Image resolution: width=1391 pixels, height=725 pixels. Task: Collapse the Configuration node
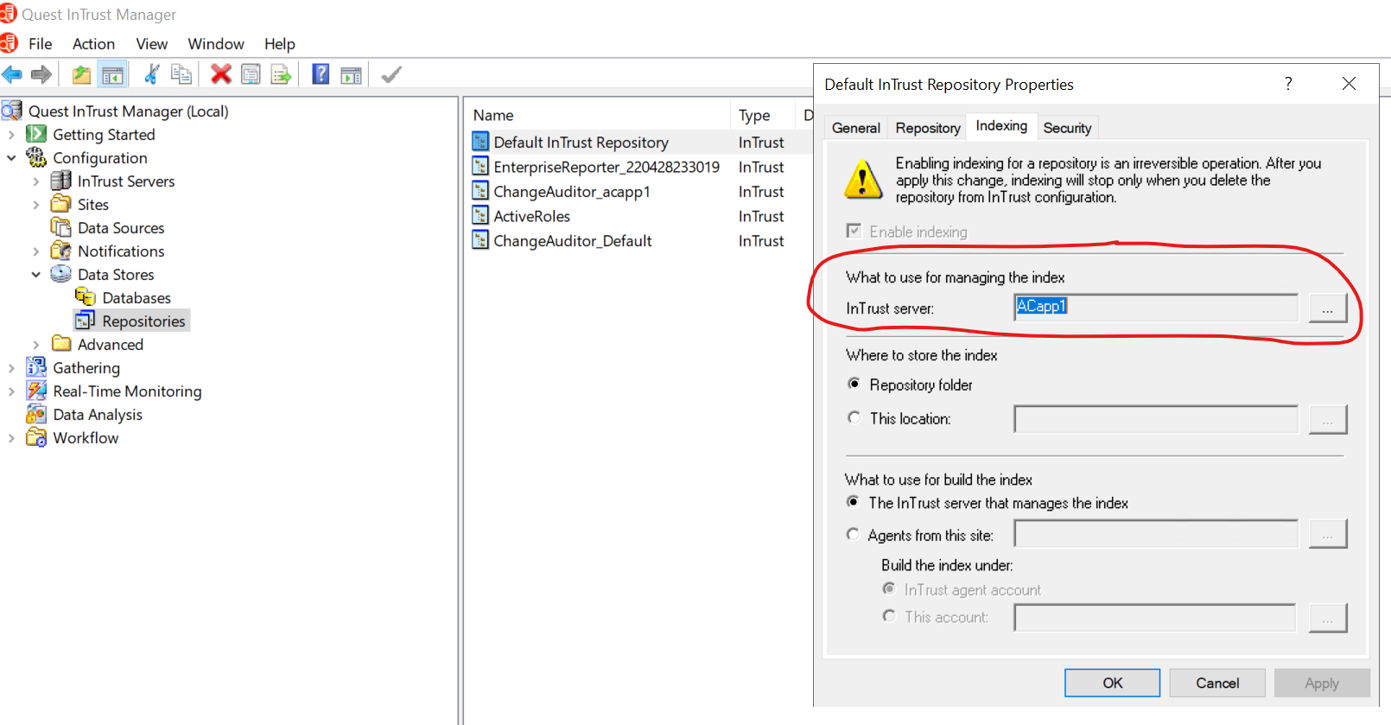coord(11,158)
